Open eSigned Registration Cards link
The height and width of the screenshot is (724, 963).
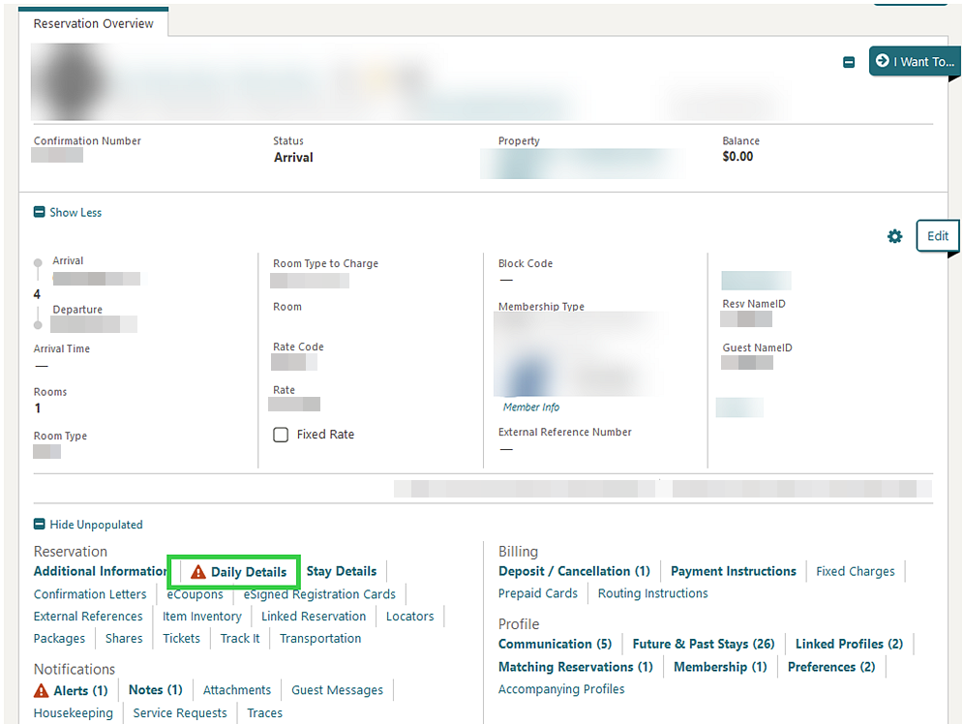tap(319, 594)
